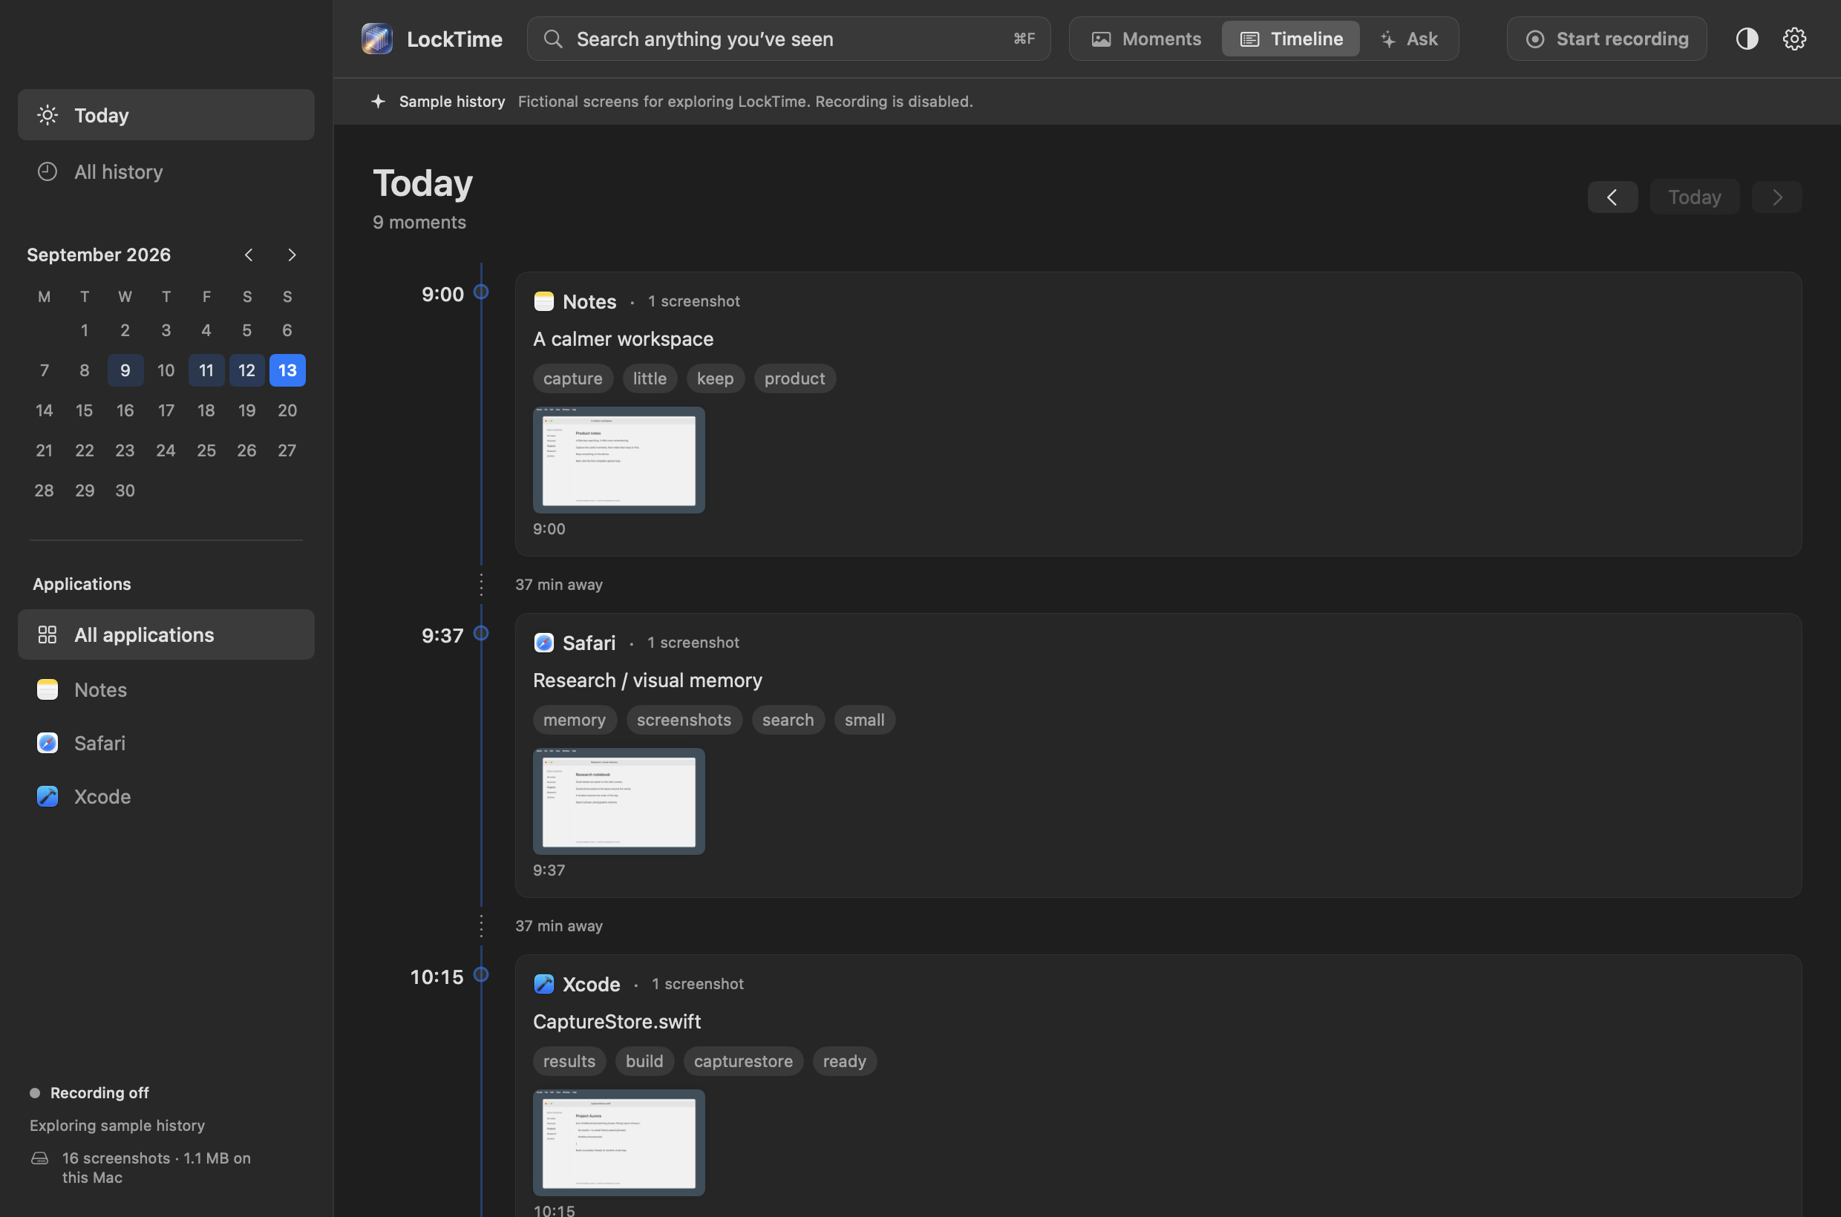
Task: Click the 9:37 timeline marker dot
Action: tap(482, 633)
